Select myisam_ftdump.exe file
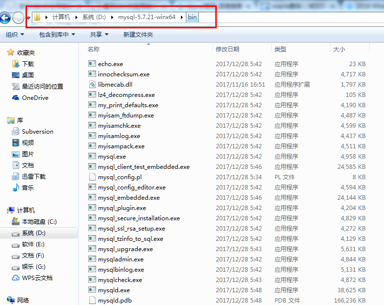Screen dimensions: 384x305 [x=126, y=115]
